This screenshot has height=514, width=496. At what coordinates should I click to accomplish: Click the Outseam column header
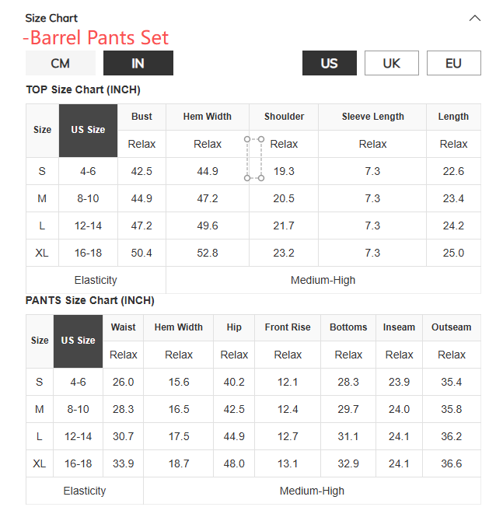click(451, 327)
